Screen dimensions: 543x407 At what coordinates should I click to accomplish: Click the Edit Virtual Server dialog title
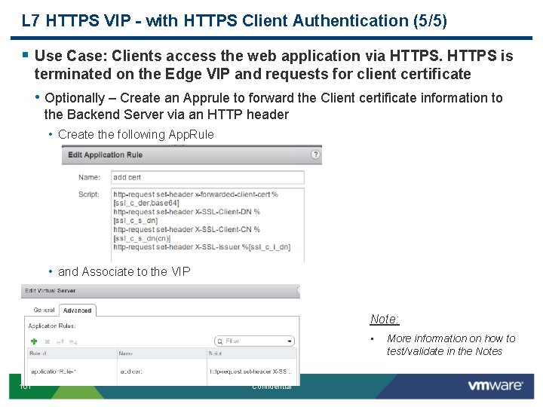[51, 291]
